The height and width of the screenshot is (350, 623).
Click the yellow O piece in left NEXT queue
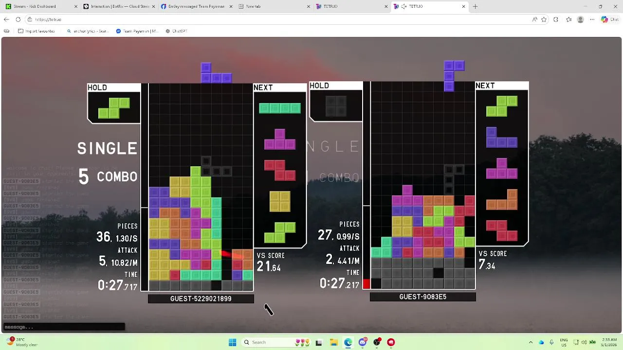[280, 201]
